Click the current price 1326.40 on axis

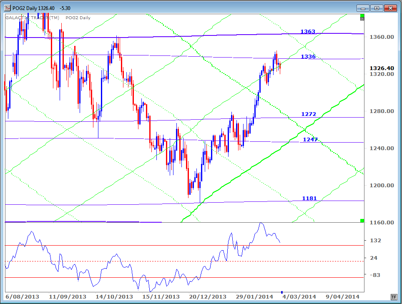[x=382, y=68]
